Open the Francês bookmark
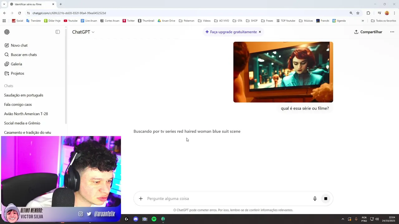The height and width of the screenshot is (224, 399). [x=322, y=21]
